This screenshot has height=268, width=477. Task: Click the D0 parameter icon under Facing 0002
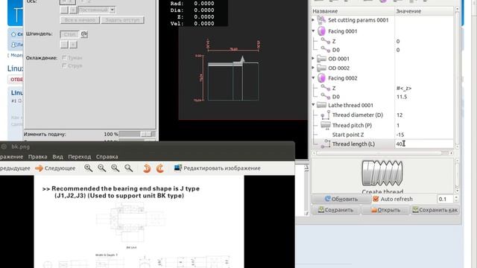326,97
